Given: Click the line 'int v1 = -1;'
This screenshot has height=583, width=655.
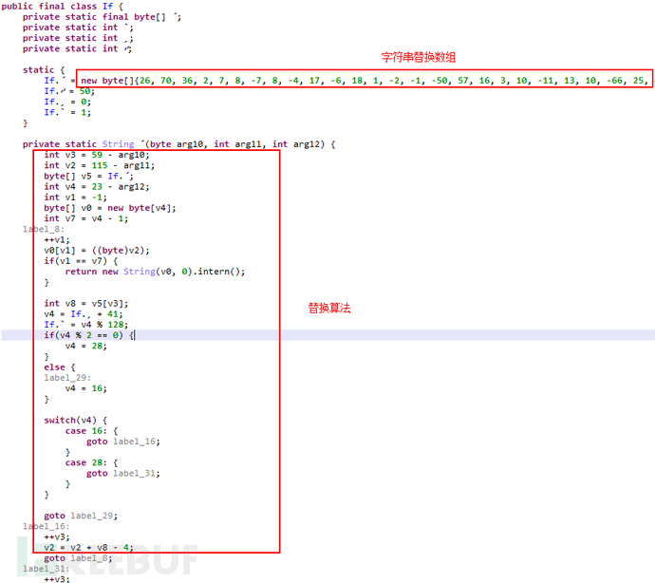Looking at the screenshot, I should tap(75, 197).
